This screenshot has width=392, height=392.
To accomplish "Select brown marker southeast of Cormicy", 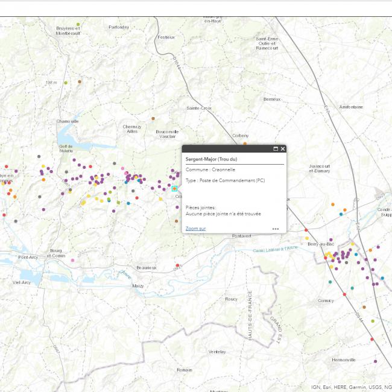I will click(x=364, y=307).
